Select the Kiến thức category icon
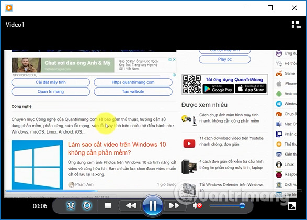 click(x=279, y=155)
